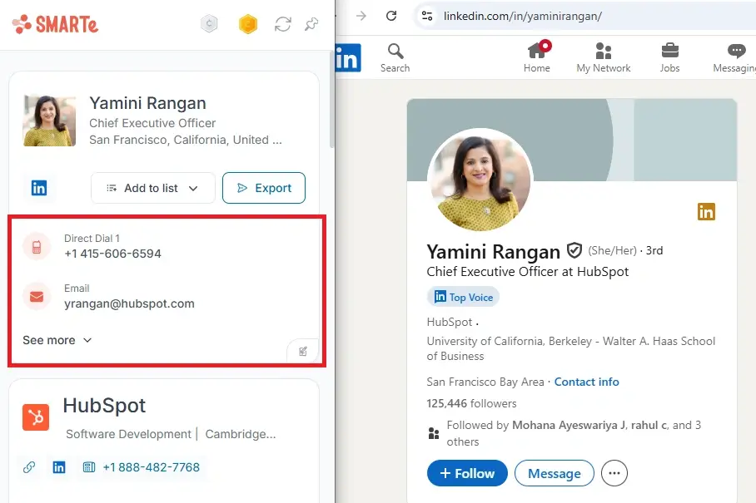Click HubSpot phone number +1 888-482-7768
This screenshot has width=756, height=503.
(x=151, y=467)
